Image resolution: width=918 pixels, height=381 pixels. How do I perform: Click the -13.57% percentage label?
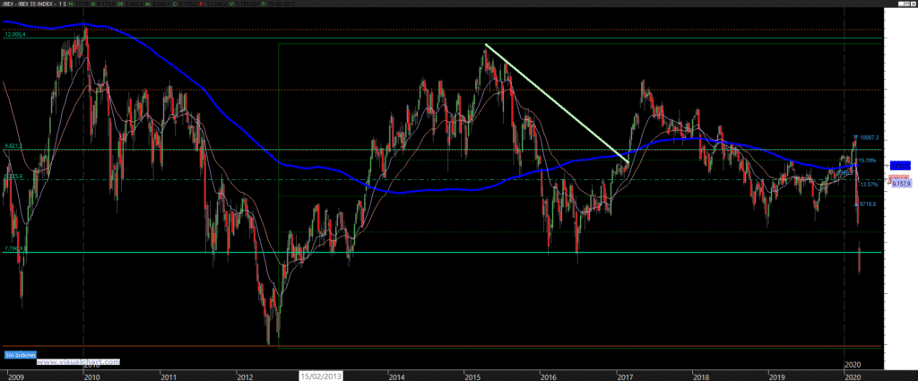tap(868, 185)
